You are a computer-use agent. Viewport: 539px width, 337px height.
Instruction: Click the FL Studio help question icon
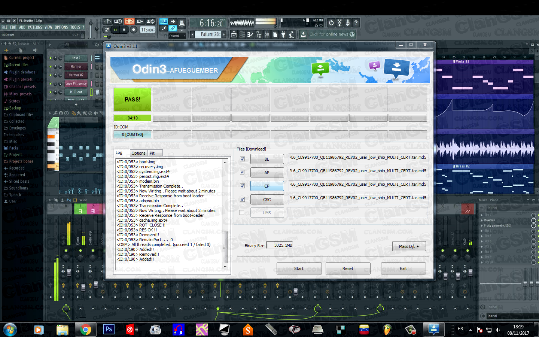356,23
